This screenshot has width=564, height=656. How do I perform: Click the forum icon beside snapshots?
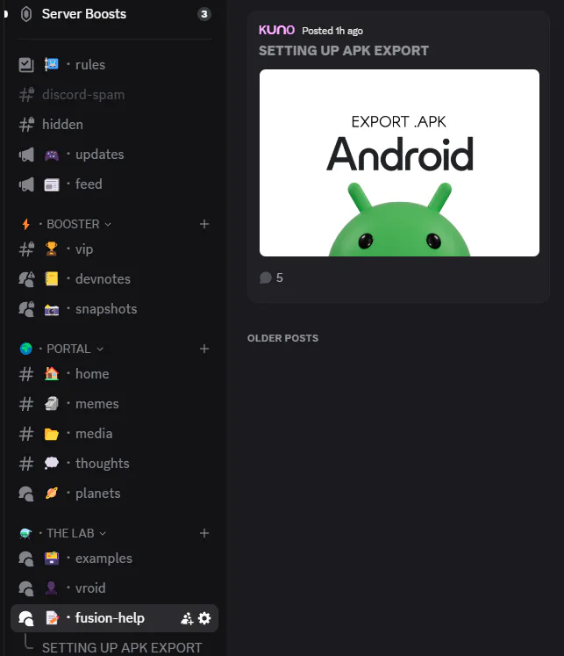pos(26,309)
